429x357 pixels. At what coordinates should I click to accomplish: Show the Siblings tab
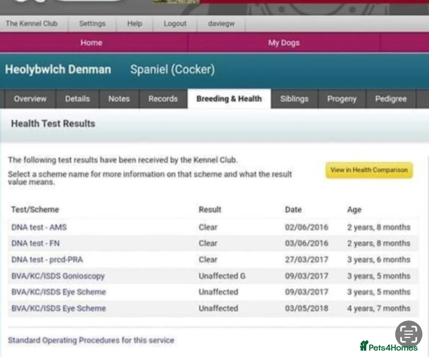tap(294, 99)
